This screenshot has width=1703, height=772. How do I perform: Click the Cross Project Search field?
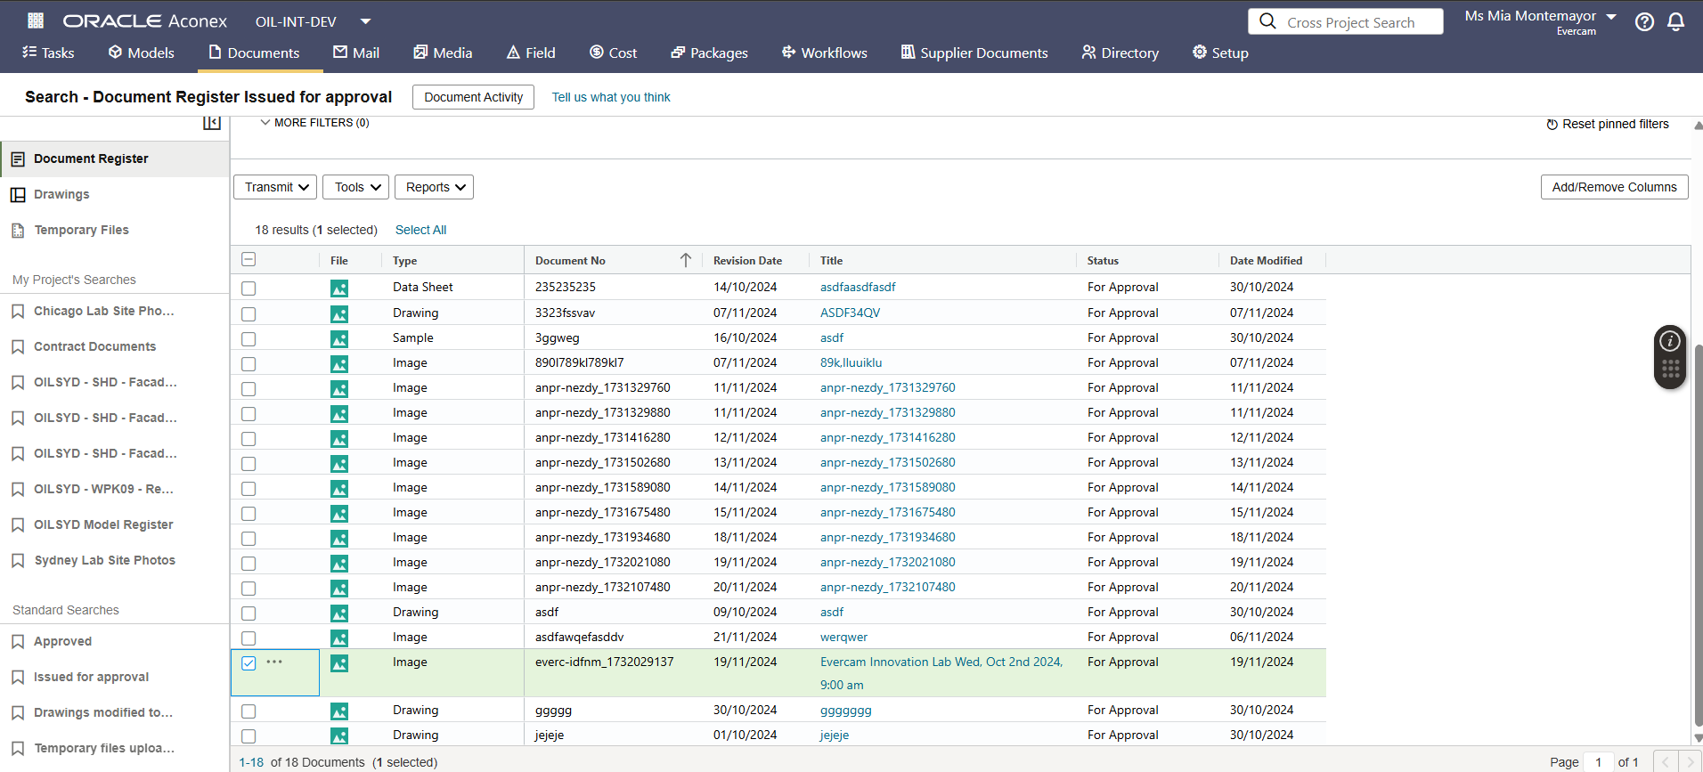point(1345,21)
